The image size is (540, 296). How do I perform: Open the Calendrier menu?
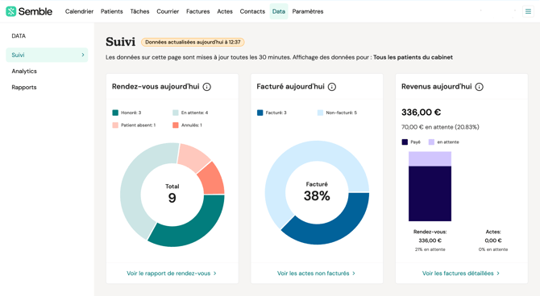pyautogui.click(x=79, y=11)
